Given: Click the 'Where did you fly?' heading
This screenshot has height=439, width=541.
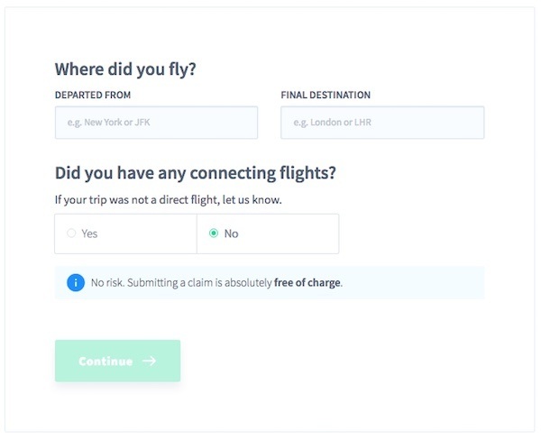Looking at the screenshot, I should click(125, 69).
